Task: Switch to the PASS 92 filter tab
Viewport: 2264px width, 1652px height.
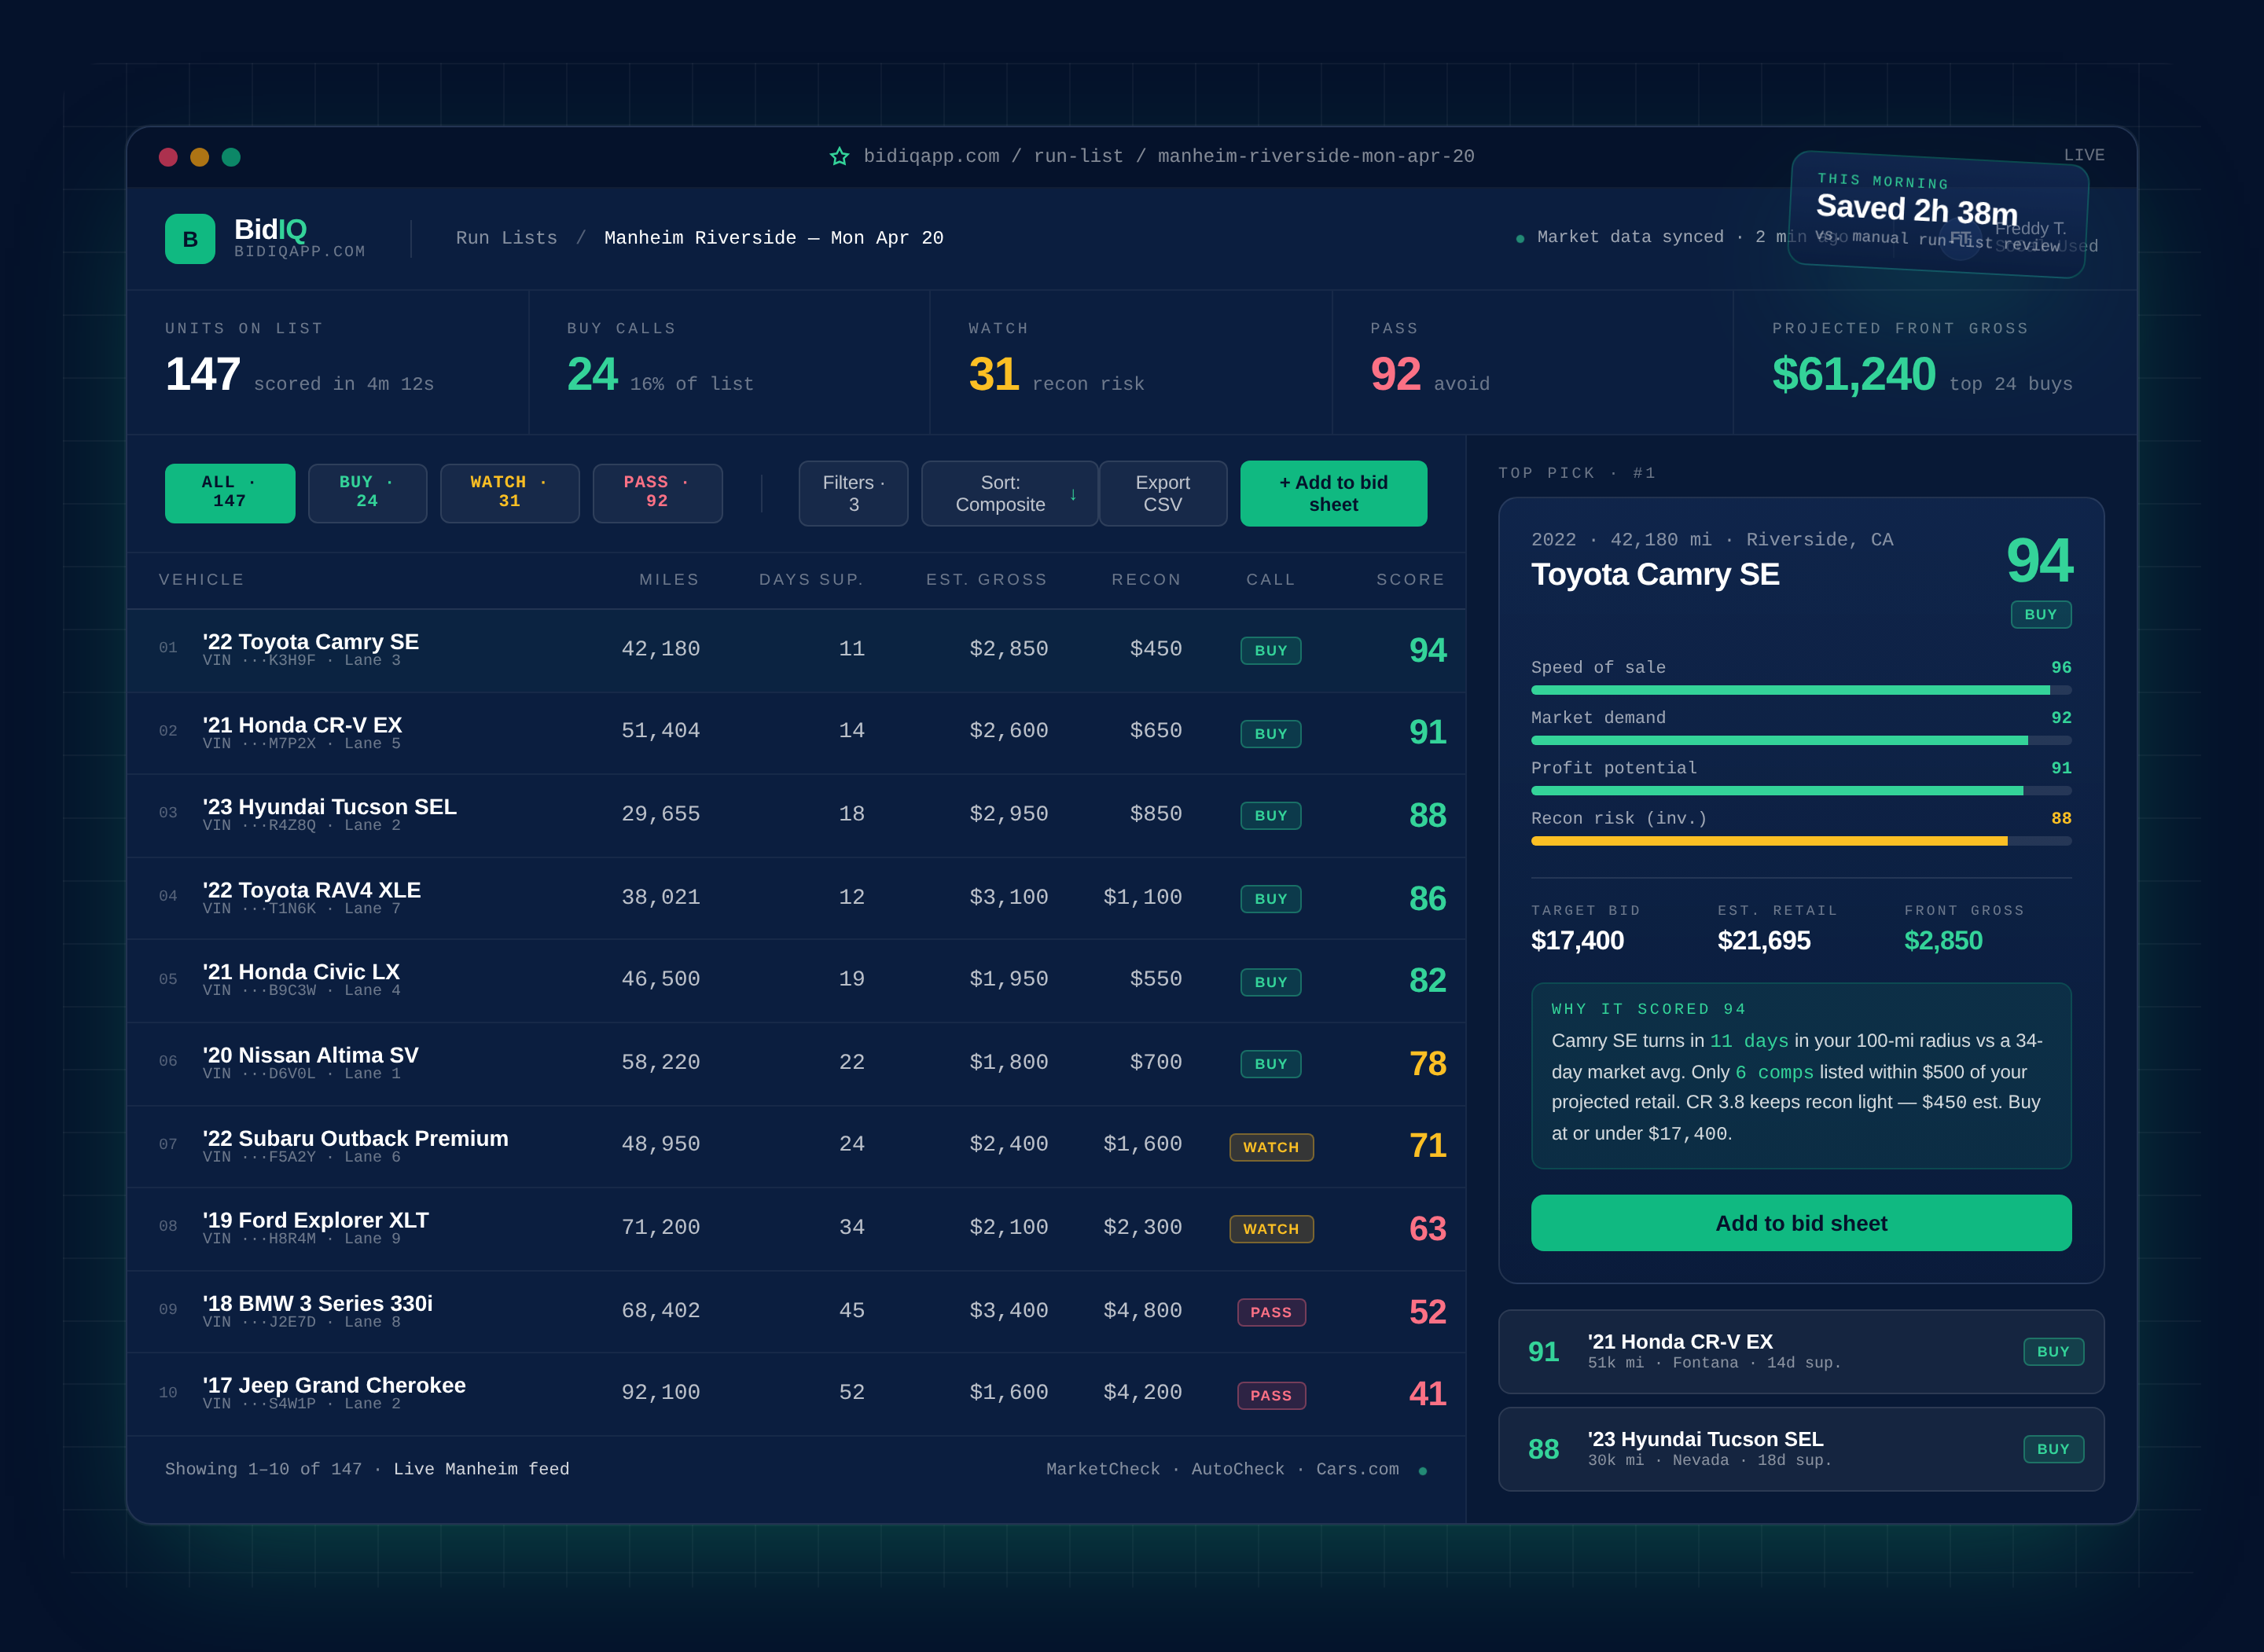Action: tap(657, 492)
